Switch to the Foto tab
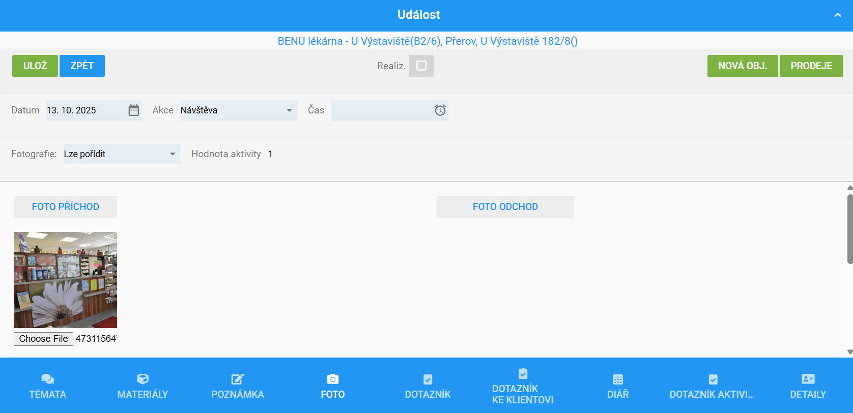853x413 pixels. pos(332,386)
